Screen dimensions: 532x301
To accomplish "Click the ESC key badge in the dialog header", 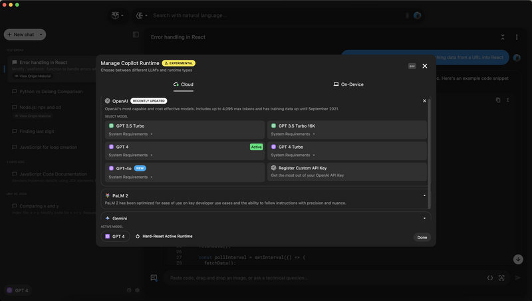I will point(412,66).
